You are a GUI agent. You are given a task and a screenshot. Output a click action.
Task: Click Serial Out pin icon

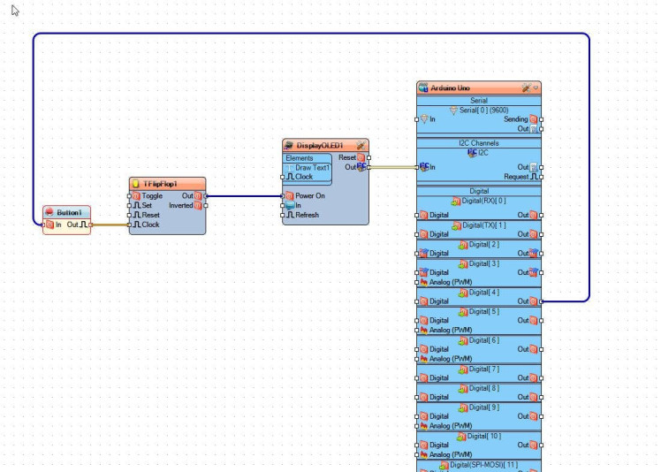tap(534, 129)
